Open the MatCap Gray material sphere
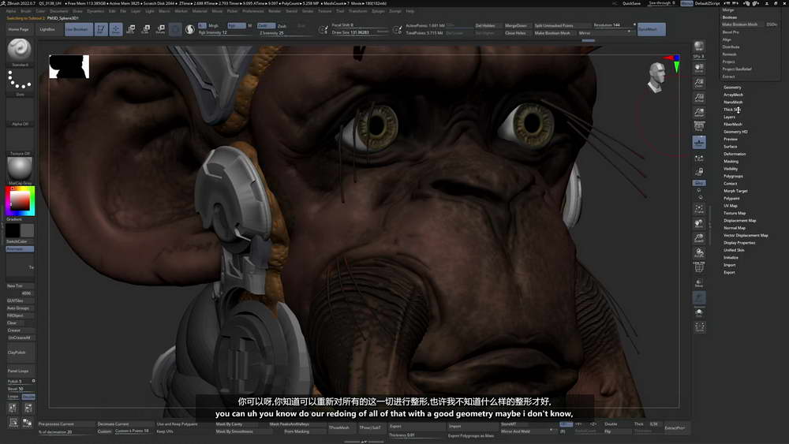789x444 pixels. [20, 168]
